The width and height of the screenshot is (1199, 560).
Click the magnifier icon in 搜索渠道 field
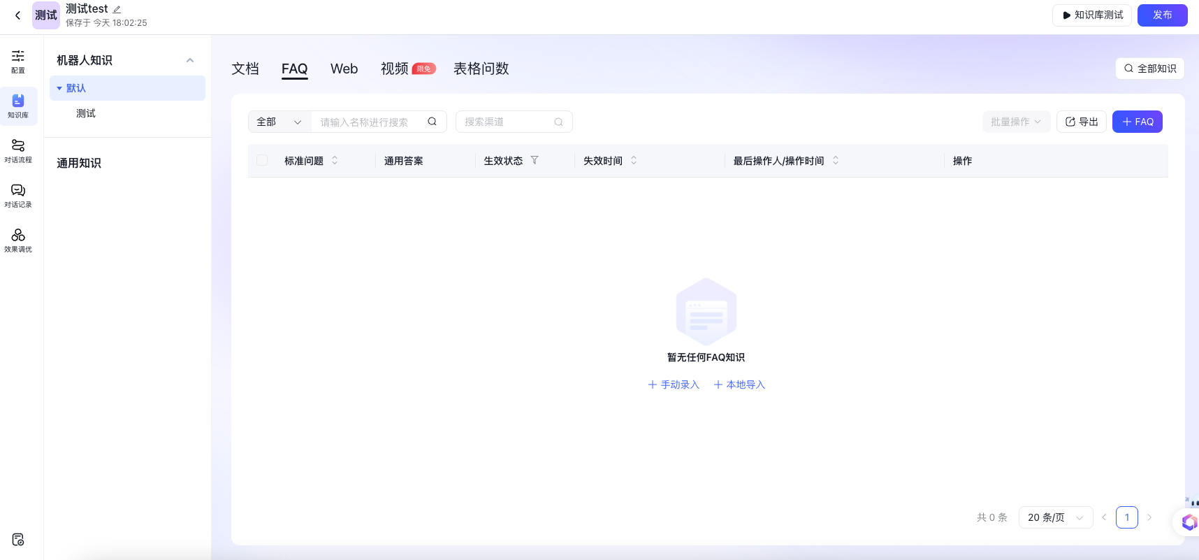click(558, 122)
